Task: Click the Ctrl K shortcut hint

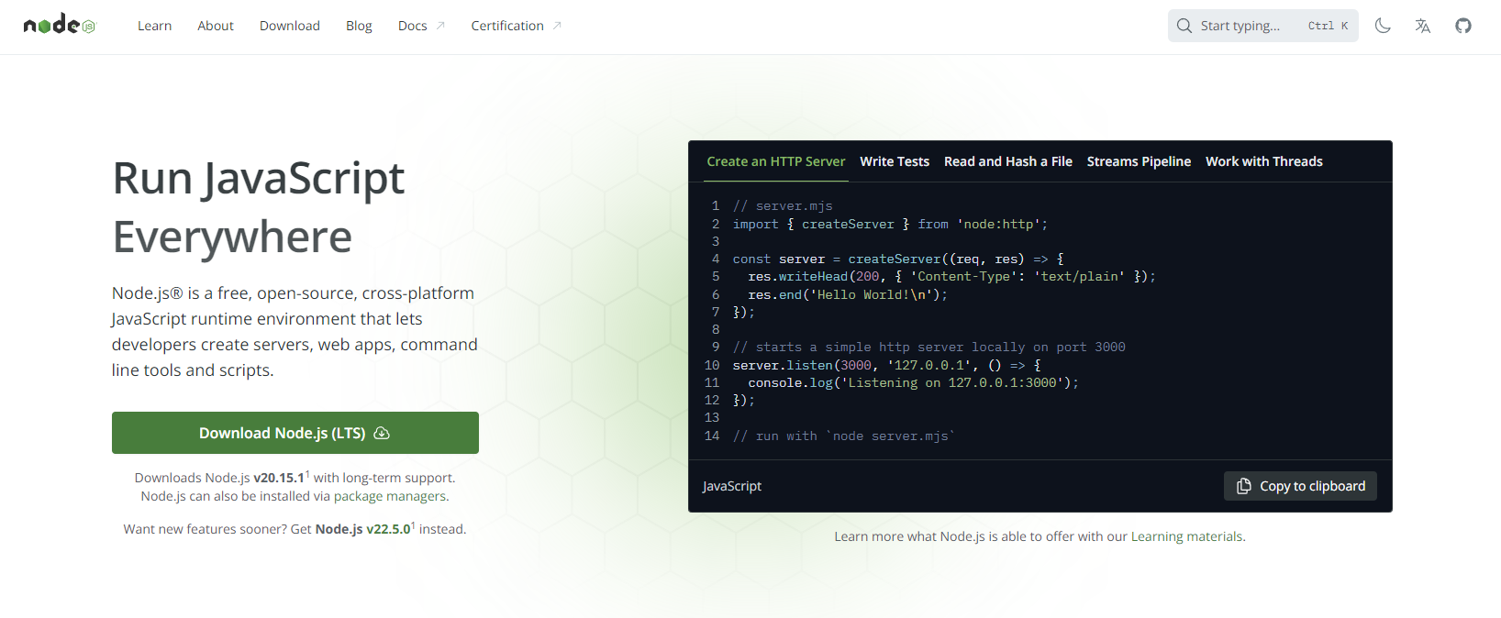Action: [1328, 26]
